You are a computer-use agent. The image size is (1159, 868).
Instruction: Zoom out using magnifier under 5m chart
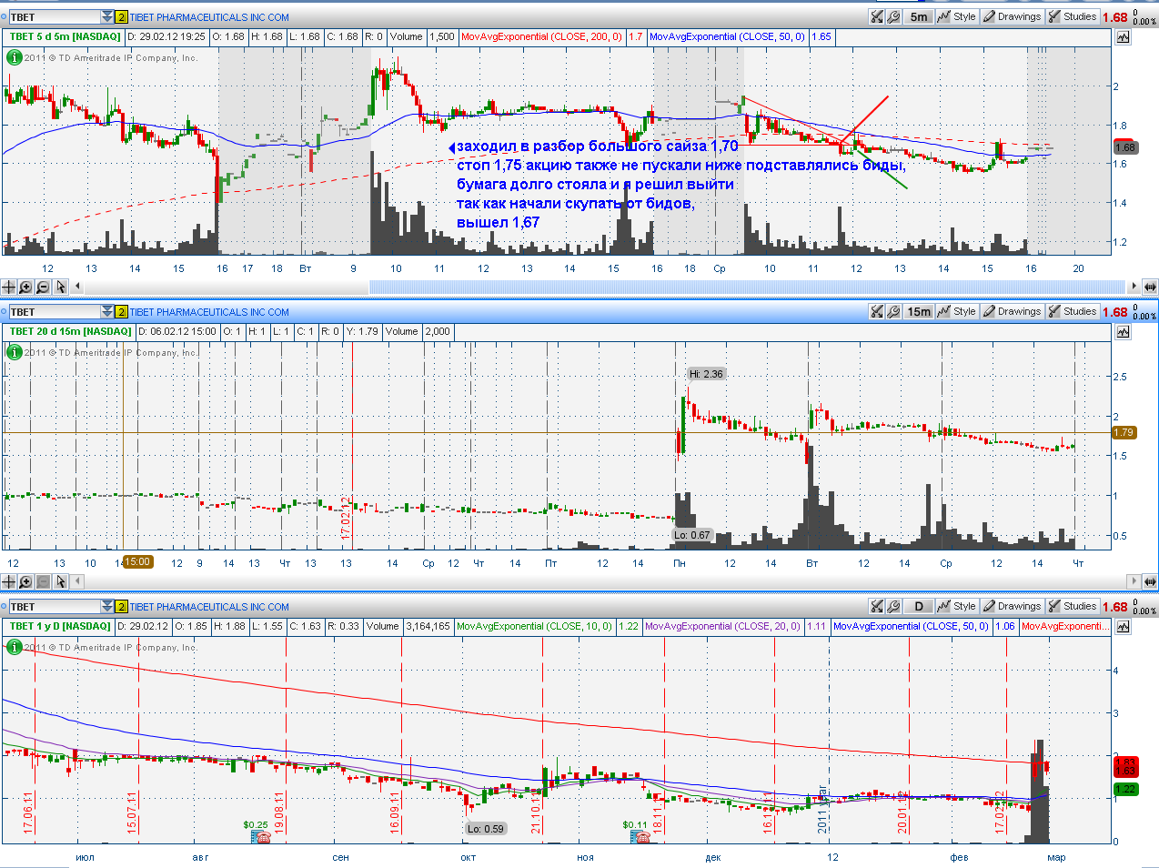(x=43, y=287)
